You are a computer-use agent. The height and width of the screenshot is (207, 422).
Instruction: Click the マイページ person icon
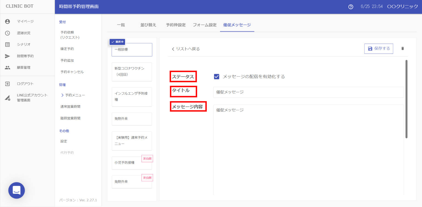tap(7, 21)
